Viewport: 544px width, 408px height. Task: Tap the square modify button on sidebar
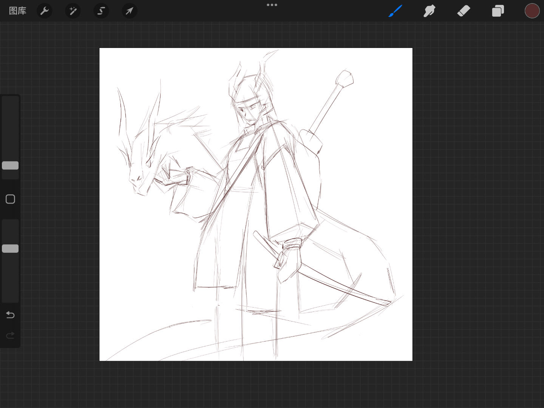coord(10,199)
